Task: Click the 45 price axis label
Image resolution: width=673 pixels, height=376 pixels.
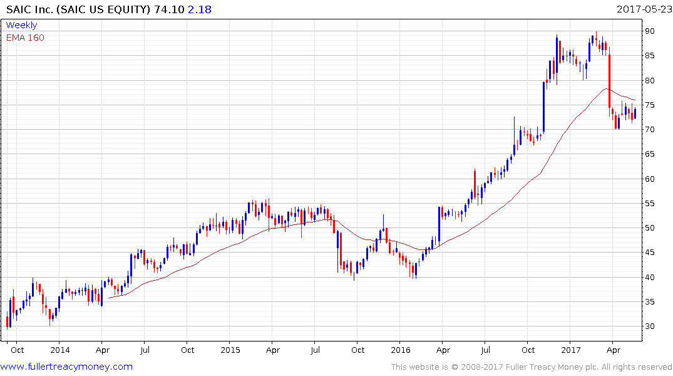Action: click(649, 253)
